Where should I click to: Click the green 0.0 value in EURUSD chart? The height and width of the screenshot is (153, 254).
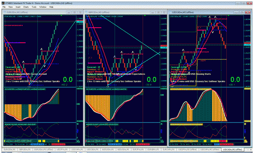coord(68,79)
